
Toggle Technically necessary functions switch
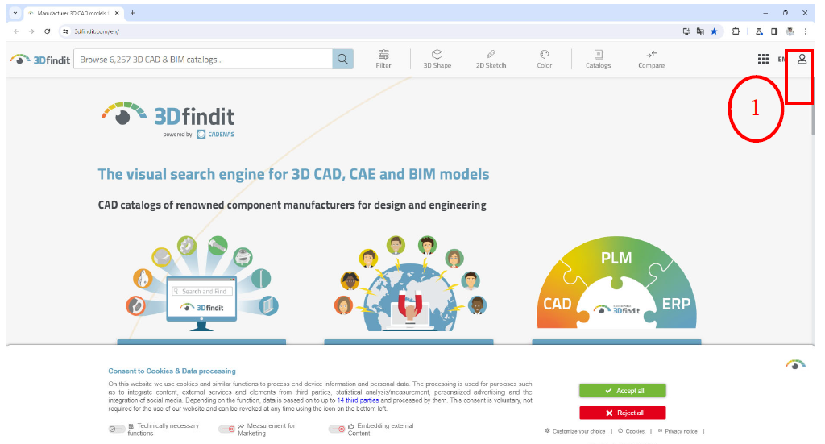coord(116,429)
